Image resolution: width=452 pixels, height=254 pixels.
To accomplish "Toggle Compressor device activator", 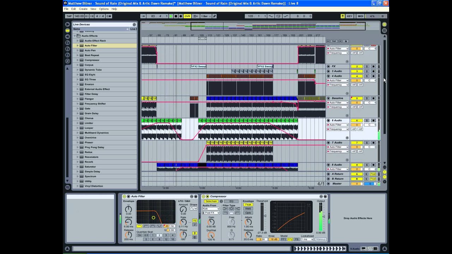I will 203,196.
